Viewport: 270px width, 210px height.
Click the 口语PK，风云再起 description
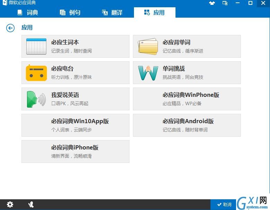[70, 103]
